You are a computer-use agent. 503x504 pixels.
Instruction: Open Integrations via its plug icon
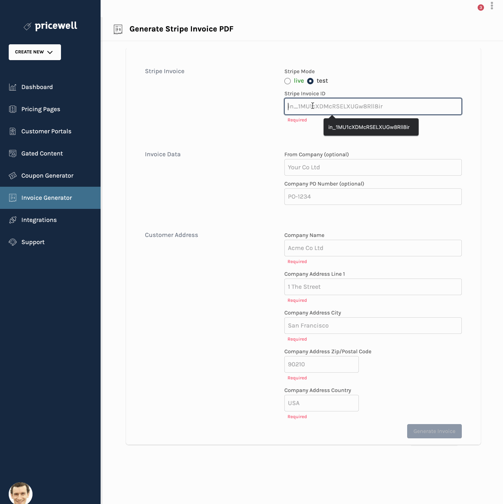[x=13, y=220]
